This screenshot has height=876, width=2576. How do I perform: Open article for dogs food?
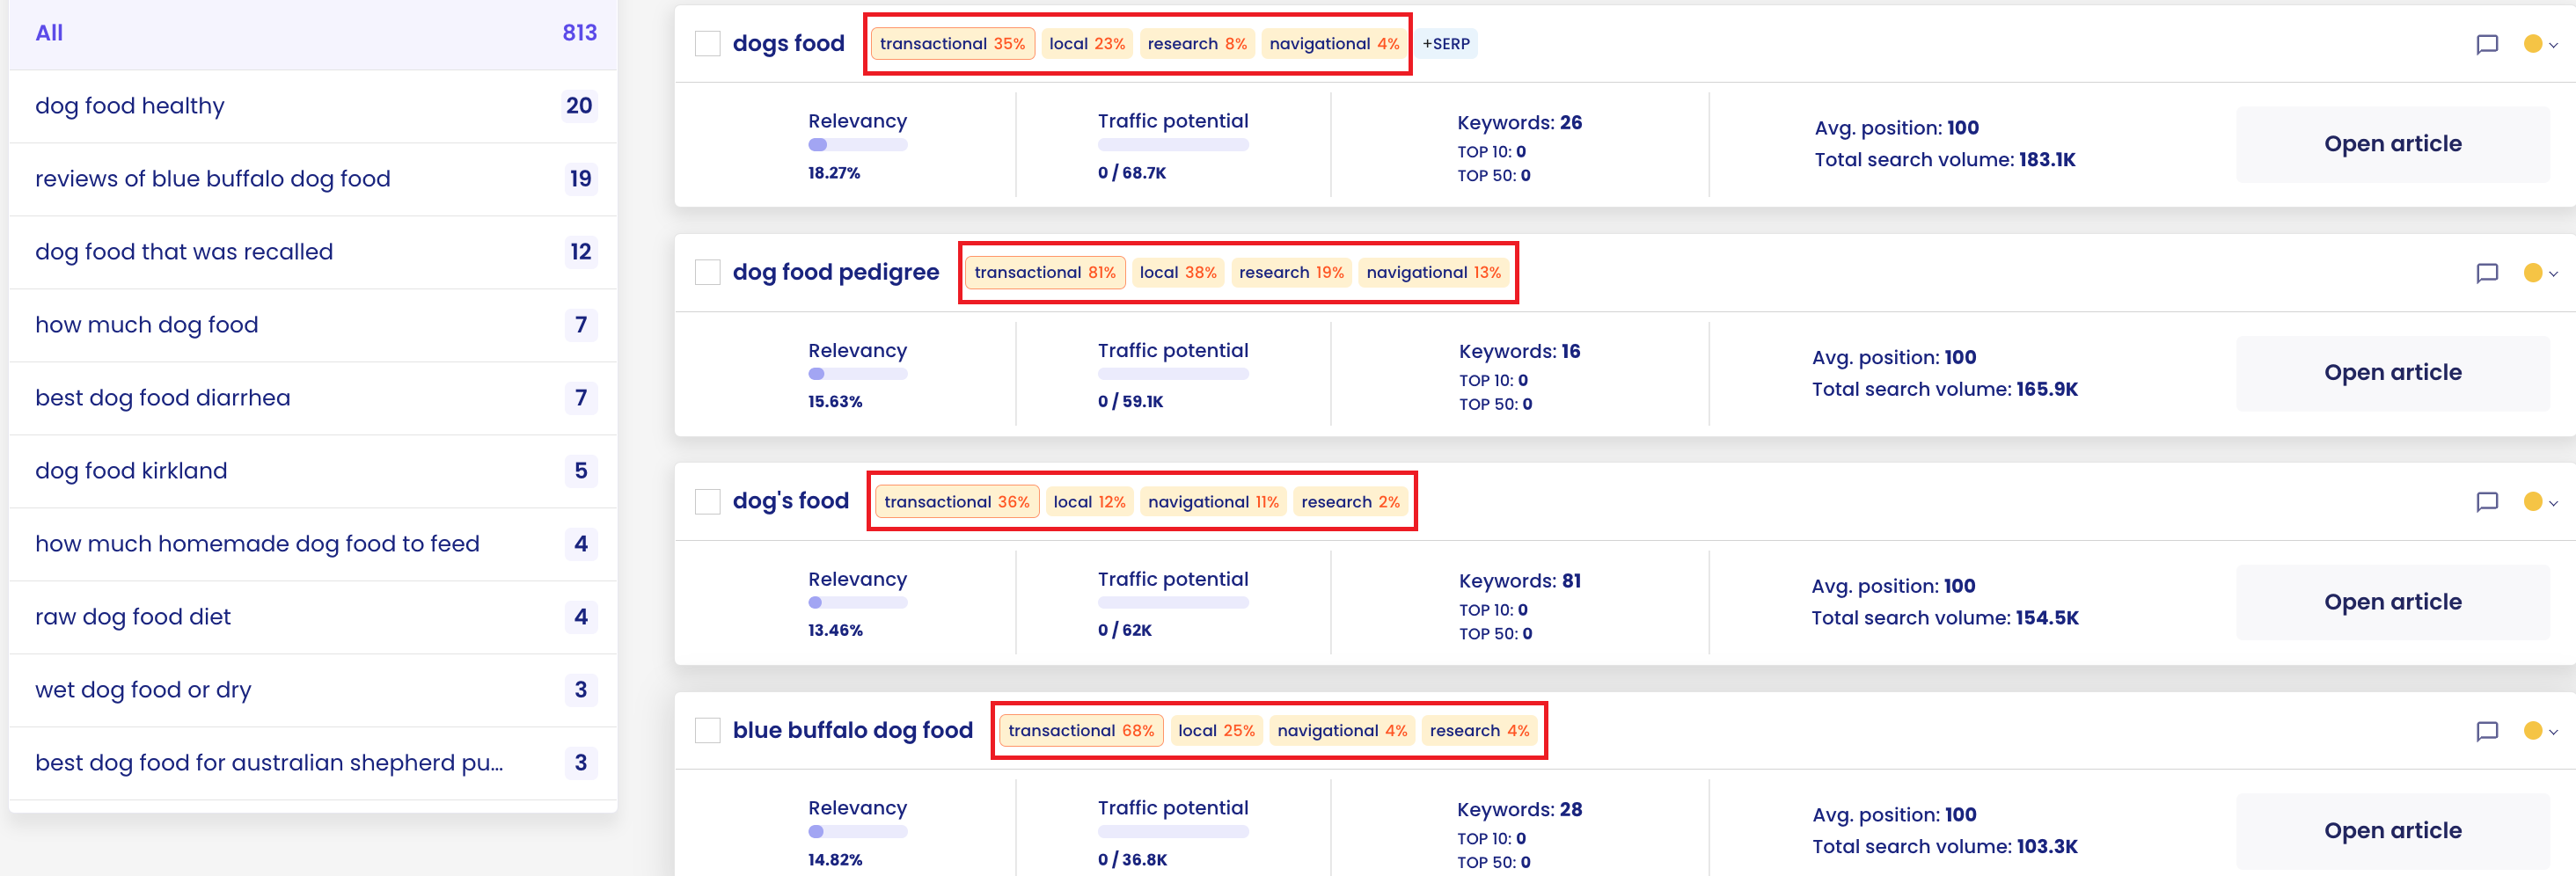[2392, 144]
